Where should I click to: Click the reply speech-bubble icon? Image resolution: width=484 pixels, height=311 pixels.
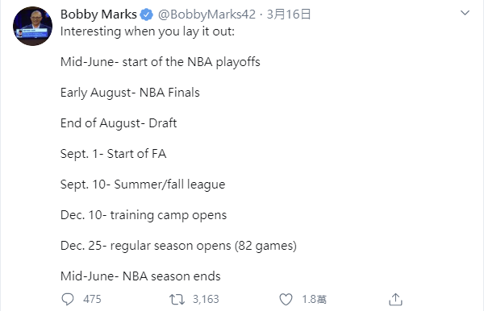coord(68,299)
